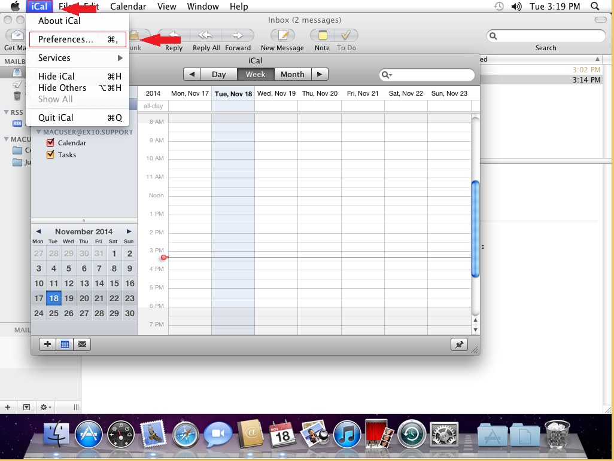Uncheck the Tasks checkbox in the sidebar
Image resolution: width=614 pixels, height=461 pixels.
50,155
